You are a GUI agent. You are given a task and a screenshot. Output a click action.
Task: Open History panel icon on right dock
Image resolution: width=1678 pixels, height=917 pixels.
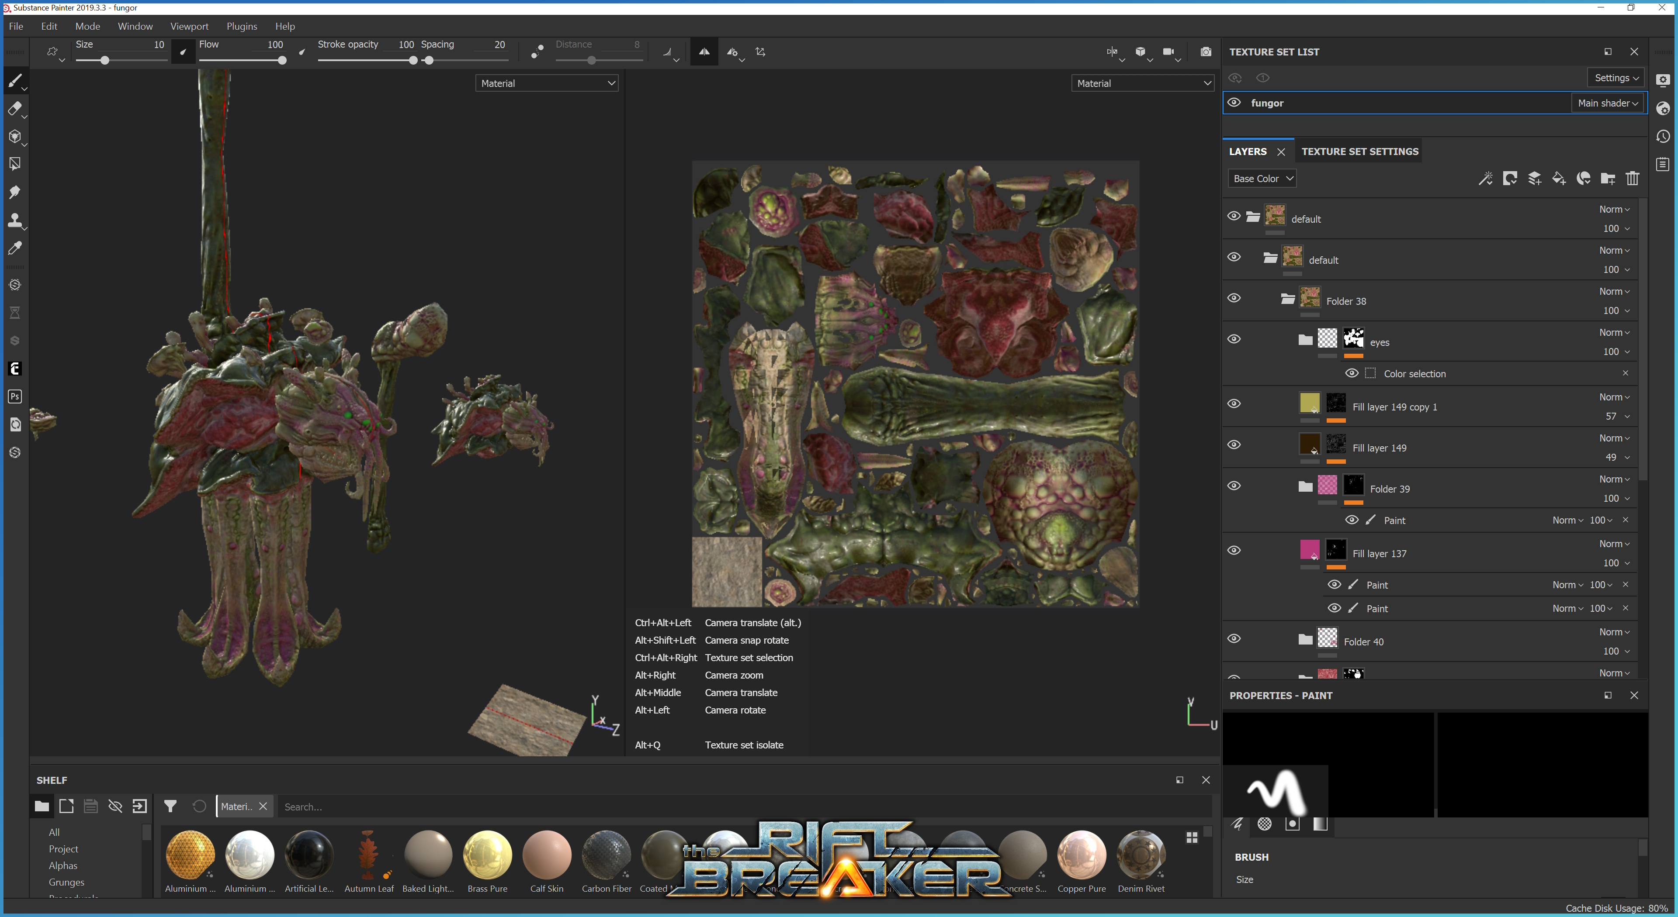tap(1663, 136)
